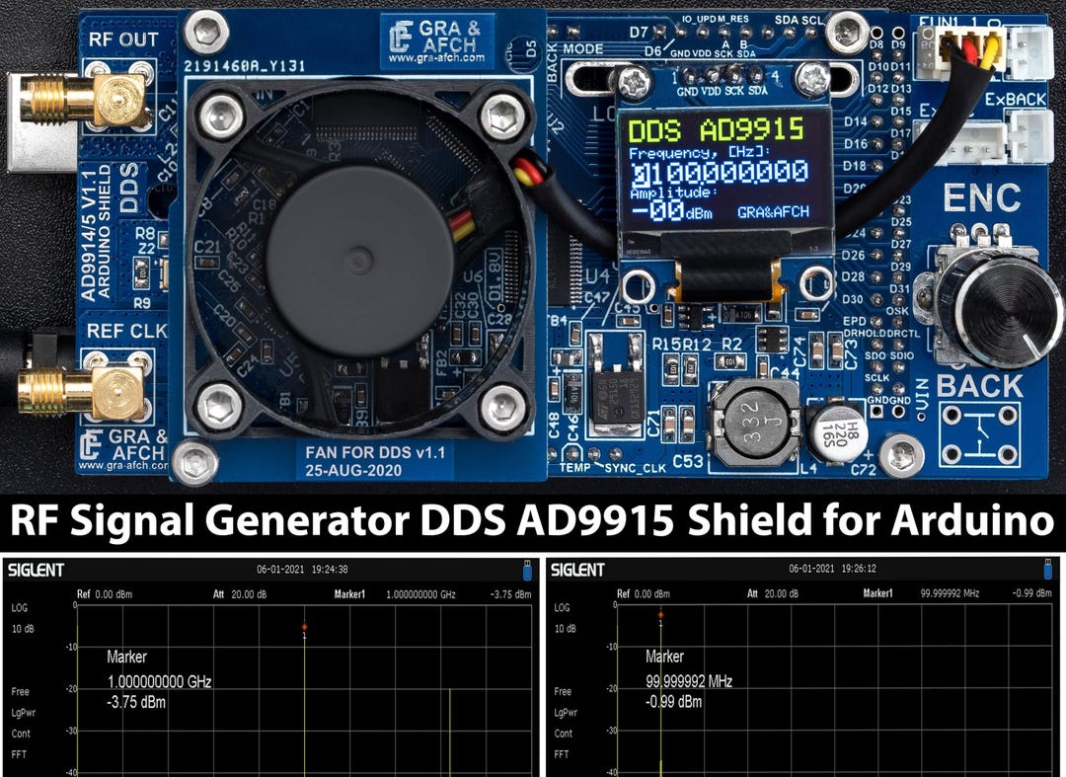Open the www.gra-afch.com link on the fan board
Image resolution: width=1066 pixels, height=777 pixels.
pos(436,58)
